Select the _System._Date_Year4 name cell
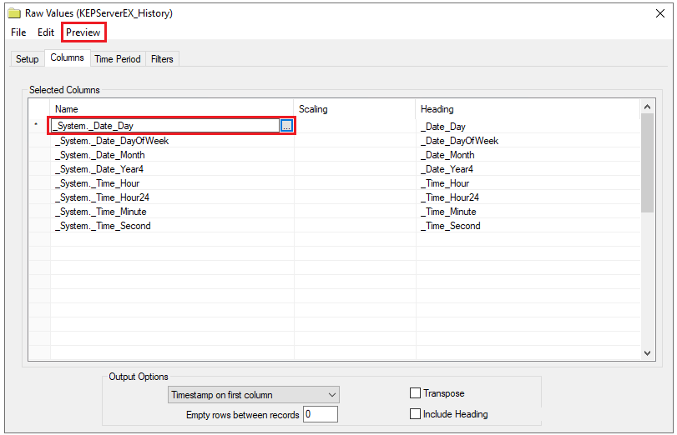Viewport: 677px width, 435px height. [x=172, y=169]
